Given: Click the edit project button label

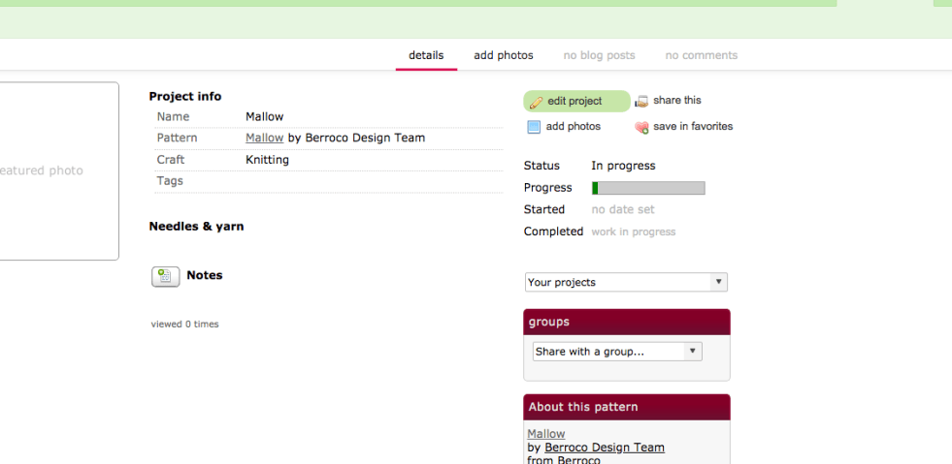Looking at the screenshot, I should [x=574, y=101].
